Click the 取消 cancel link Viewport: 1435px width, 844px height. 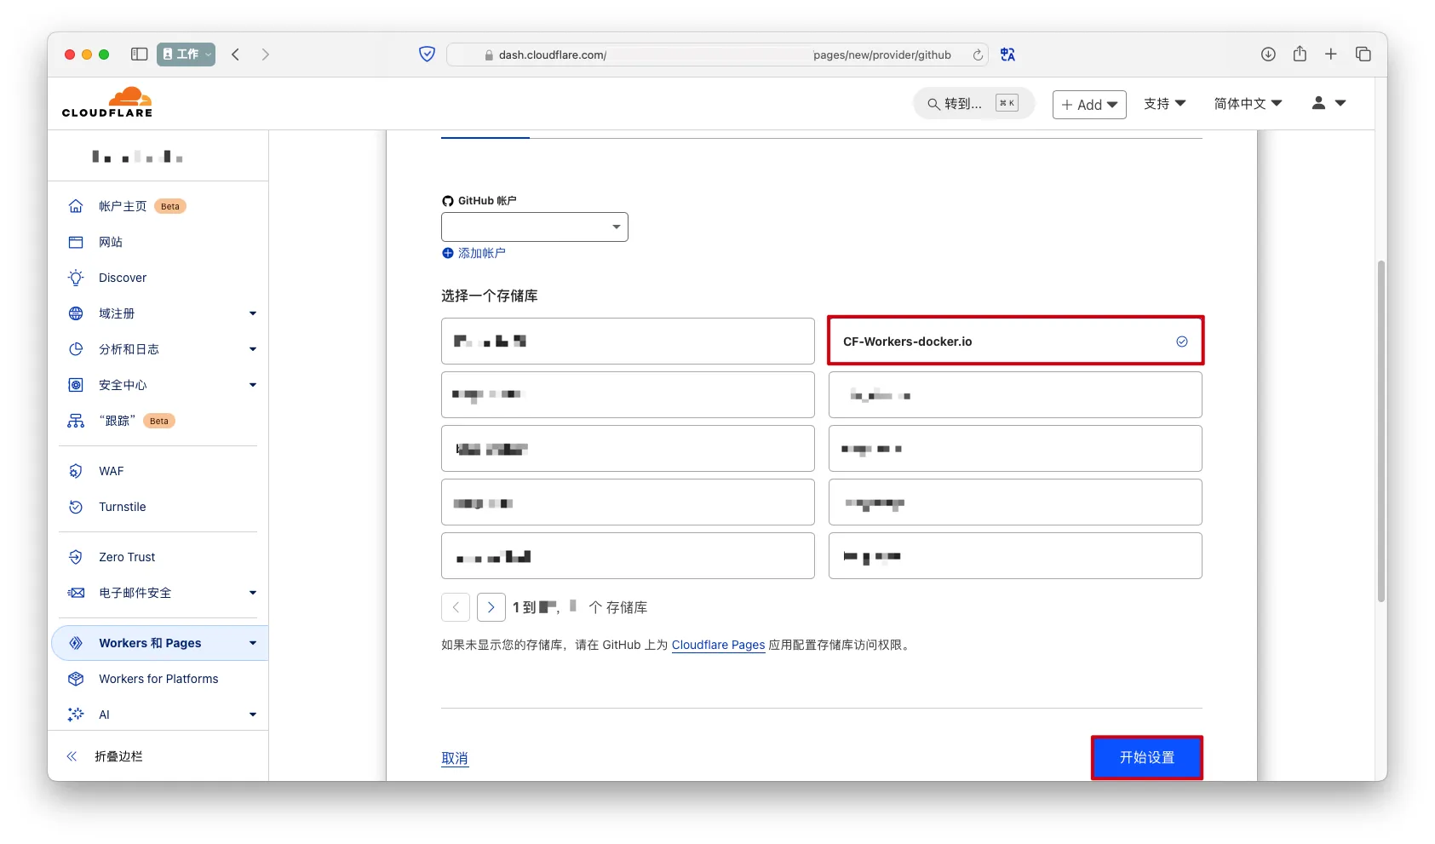pos(455,758)
